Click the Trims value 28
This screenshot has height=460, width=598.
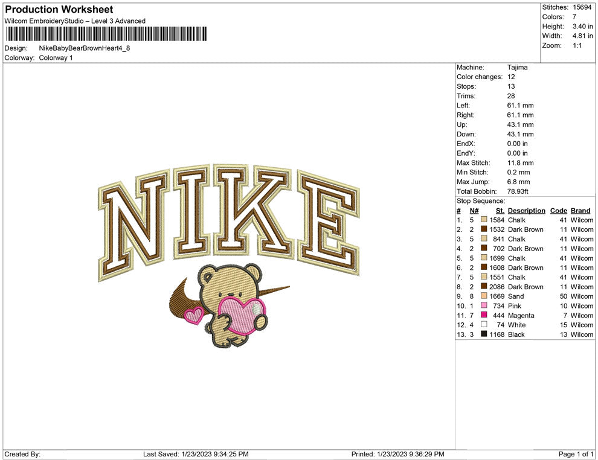[511, 95]
